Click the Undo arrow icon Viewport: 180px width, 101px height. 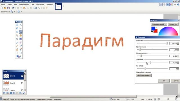coord(36,8)
